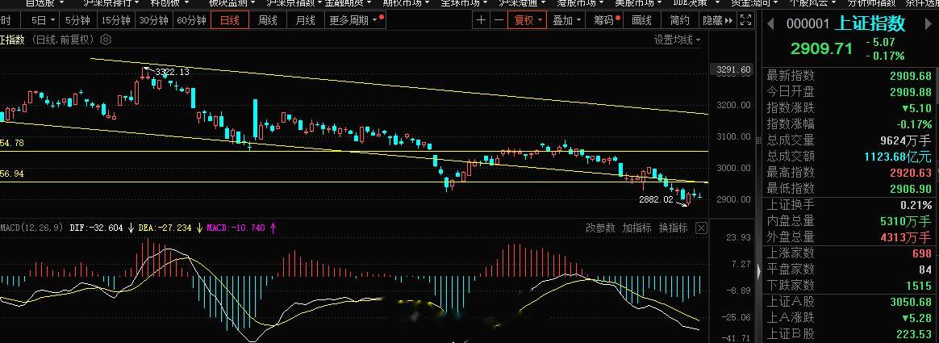Screen dimensions: 939x343
Task: Switch to 5分钟 chart tab
Action: pyautogui.click(x=78, y=20)
